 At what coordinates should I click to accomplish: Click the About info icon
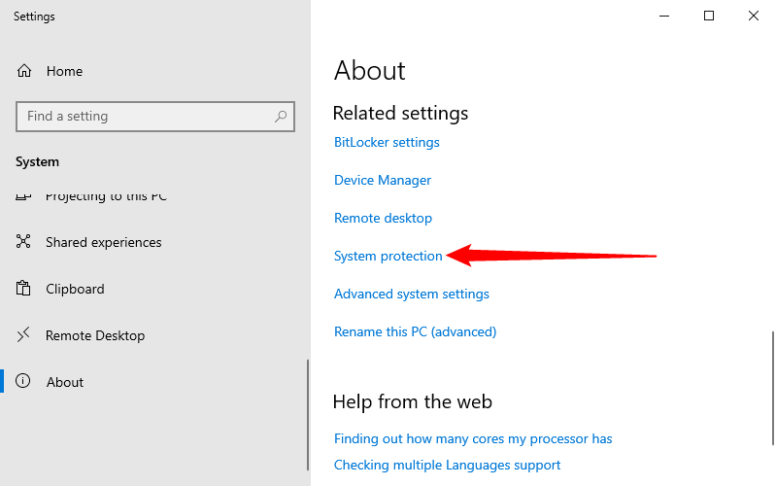click(x=24, y=382)
